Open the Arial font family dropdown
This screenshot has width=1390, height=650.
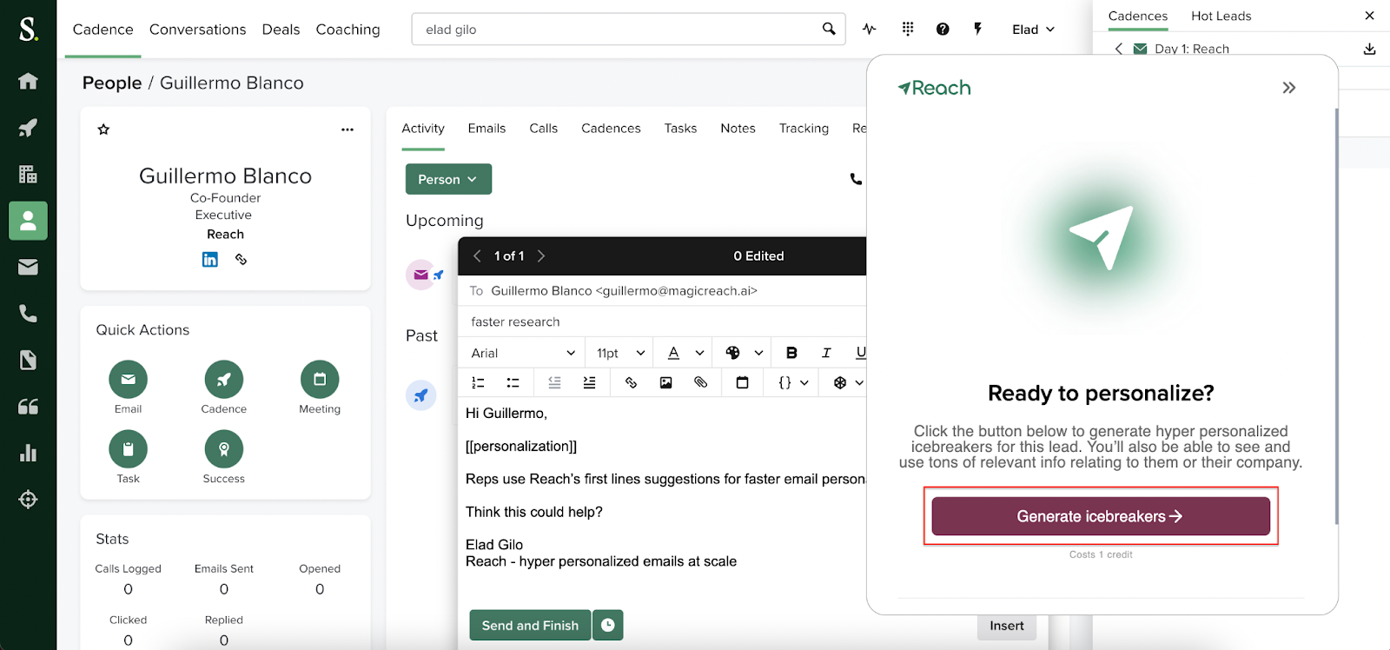pyautogui.click(x=523, y=353)
